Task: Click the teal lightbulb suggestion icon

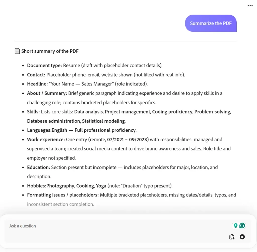Action: click(235, 226)
